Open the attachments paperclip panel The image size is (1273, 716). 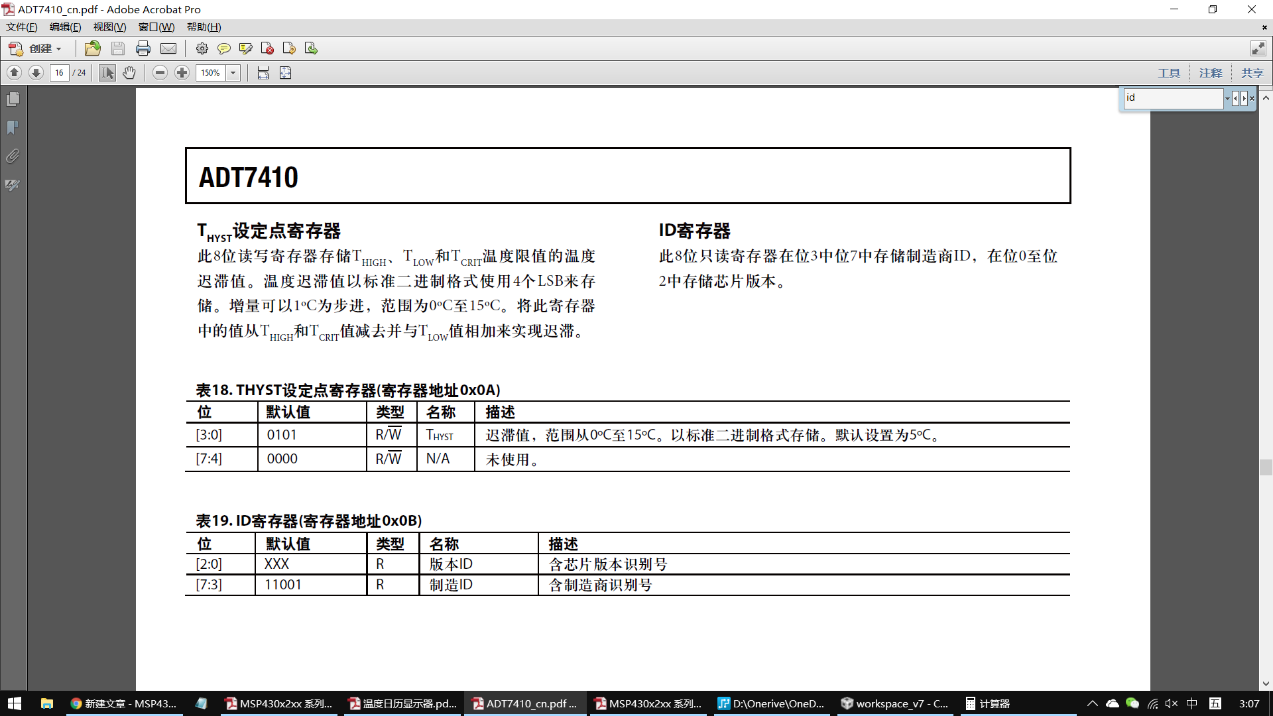coord(13,156)
